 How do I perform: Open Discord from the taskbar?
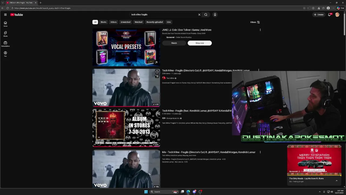coord(194,192)
